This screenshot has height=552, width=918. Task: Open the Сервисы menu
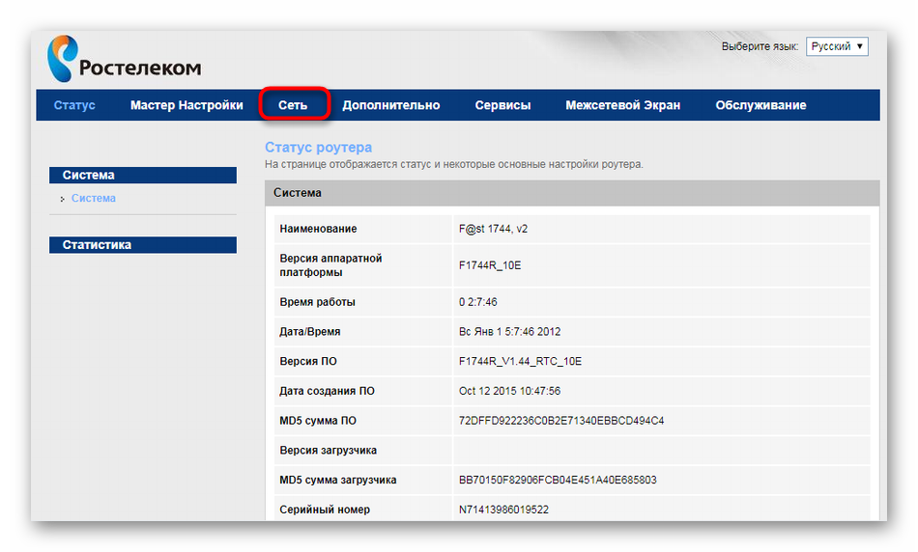click(x=502, y=105)
